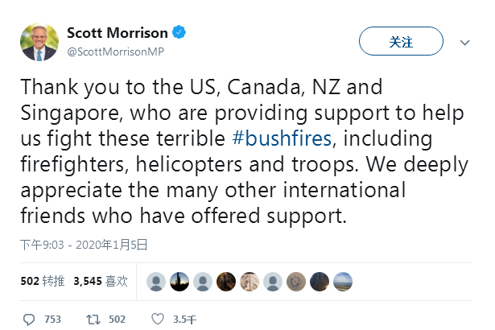Click the first liker avatar in the row
495x330 pixels.
(157, 281)
